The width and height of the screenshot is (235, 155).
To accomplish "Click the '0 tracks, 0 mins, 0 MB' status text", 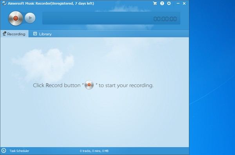I will pos(94,151).
